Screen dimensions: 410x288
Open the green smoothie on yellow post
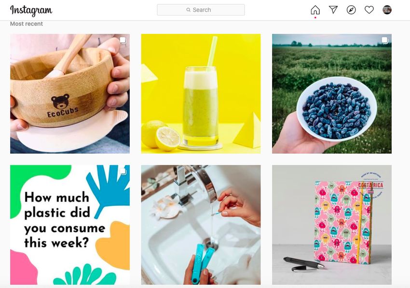pyautogui.click(x=201, y=94)
